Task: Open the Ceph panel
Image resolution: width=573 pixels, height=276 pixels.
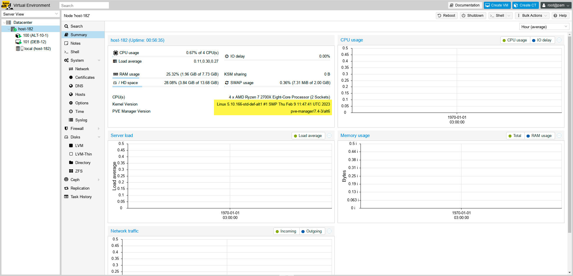Action: (75, 180)
